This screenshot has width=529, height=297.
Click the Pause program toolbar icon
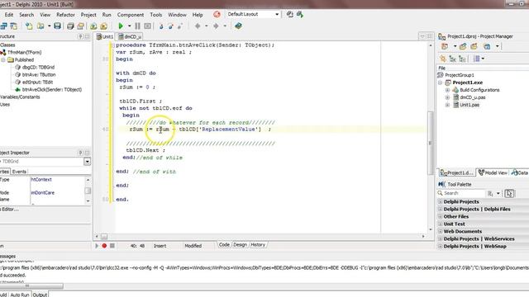pos(138,26)
